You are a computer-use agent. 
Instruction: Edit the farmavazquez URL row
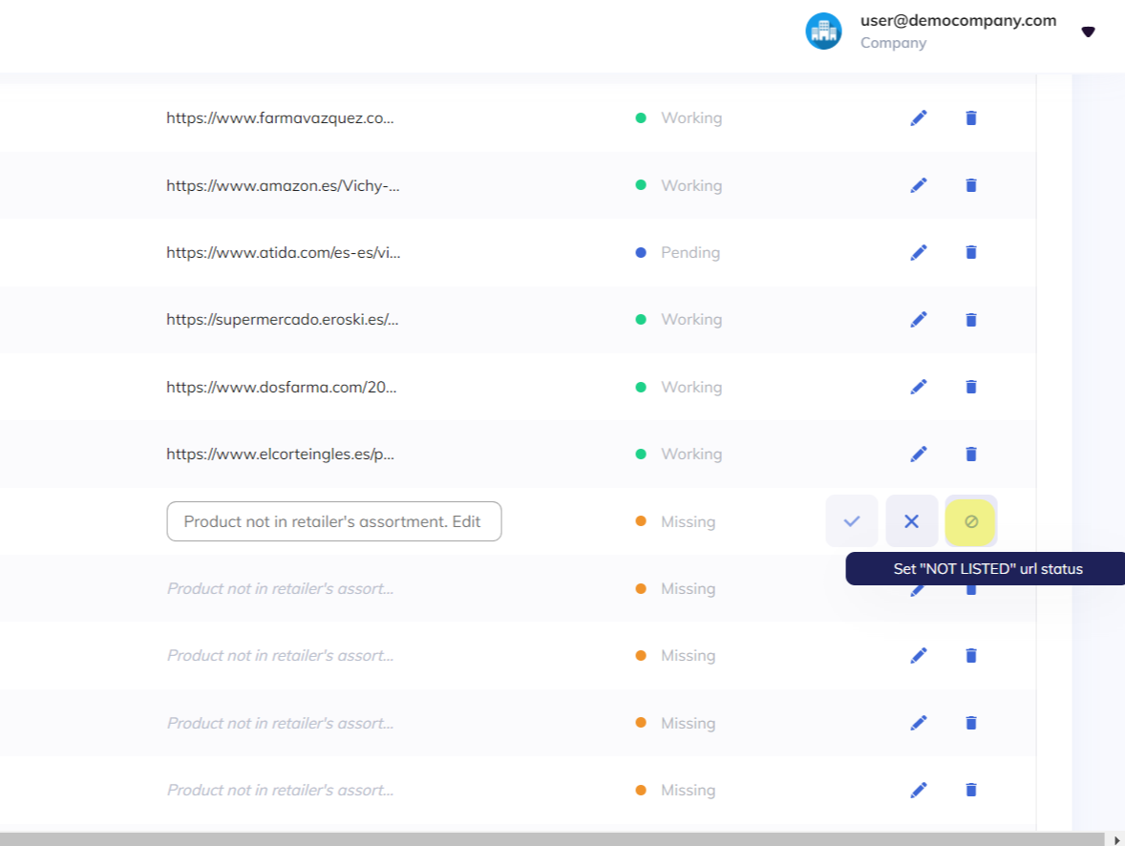[919, 118]
